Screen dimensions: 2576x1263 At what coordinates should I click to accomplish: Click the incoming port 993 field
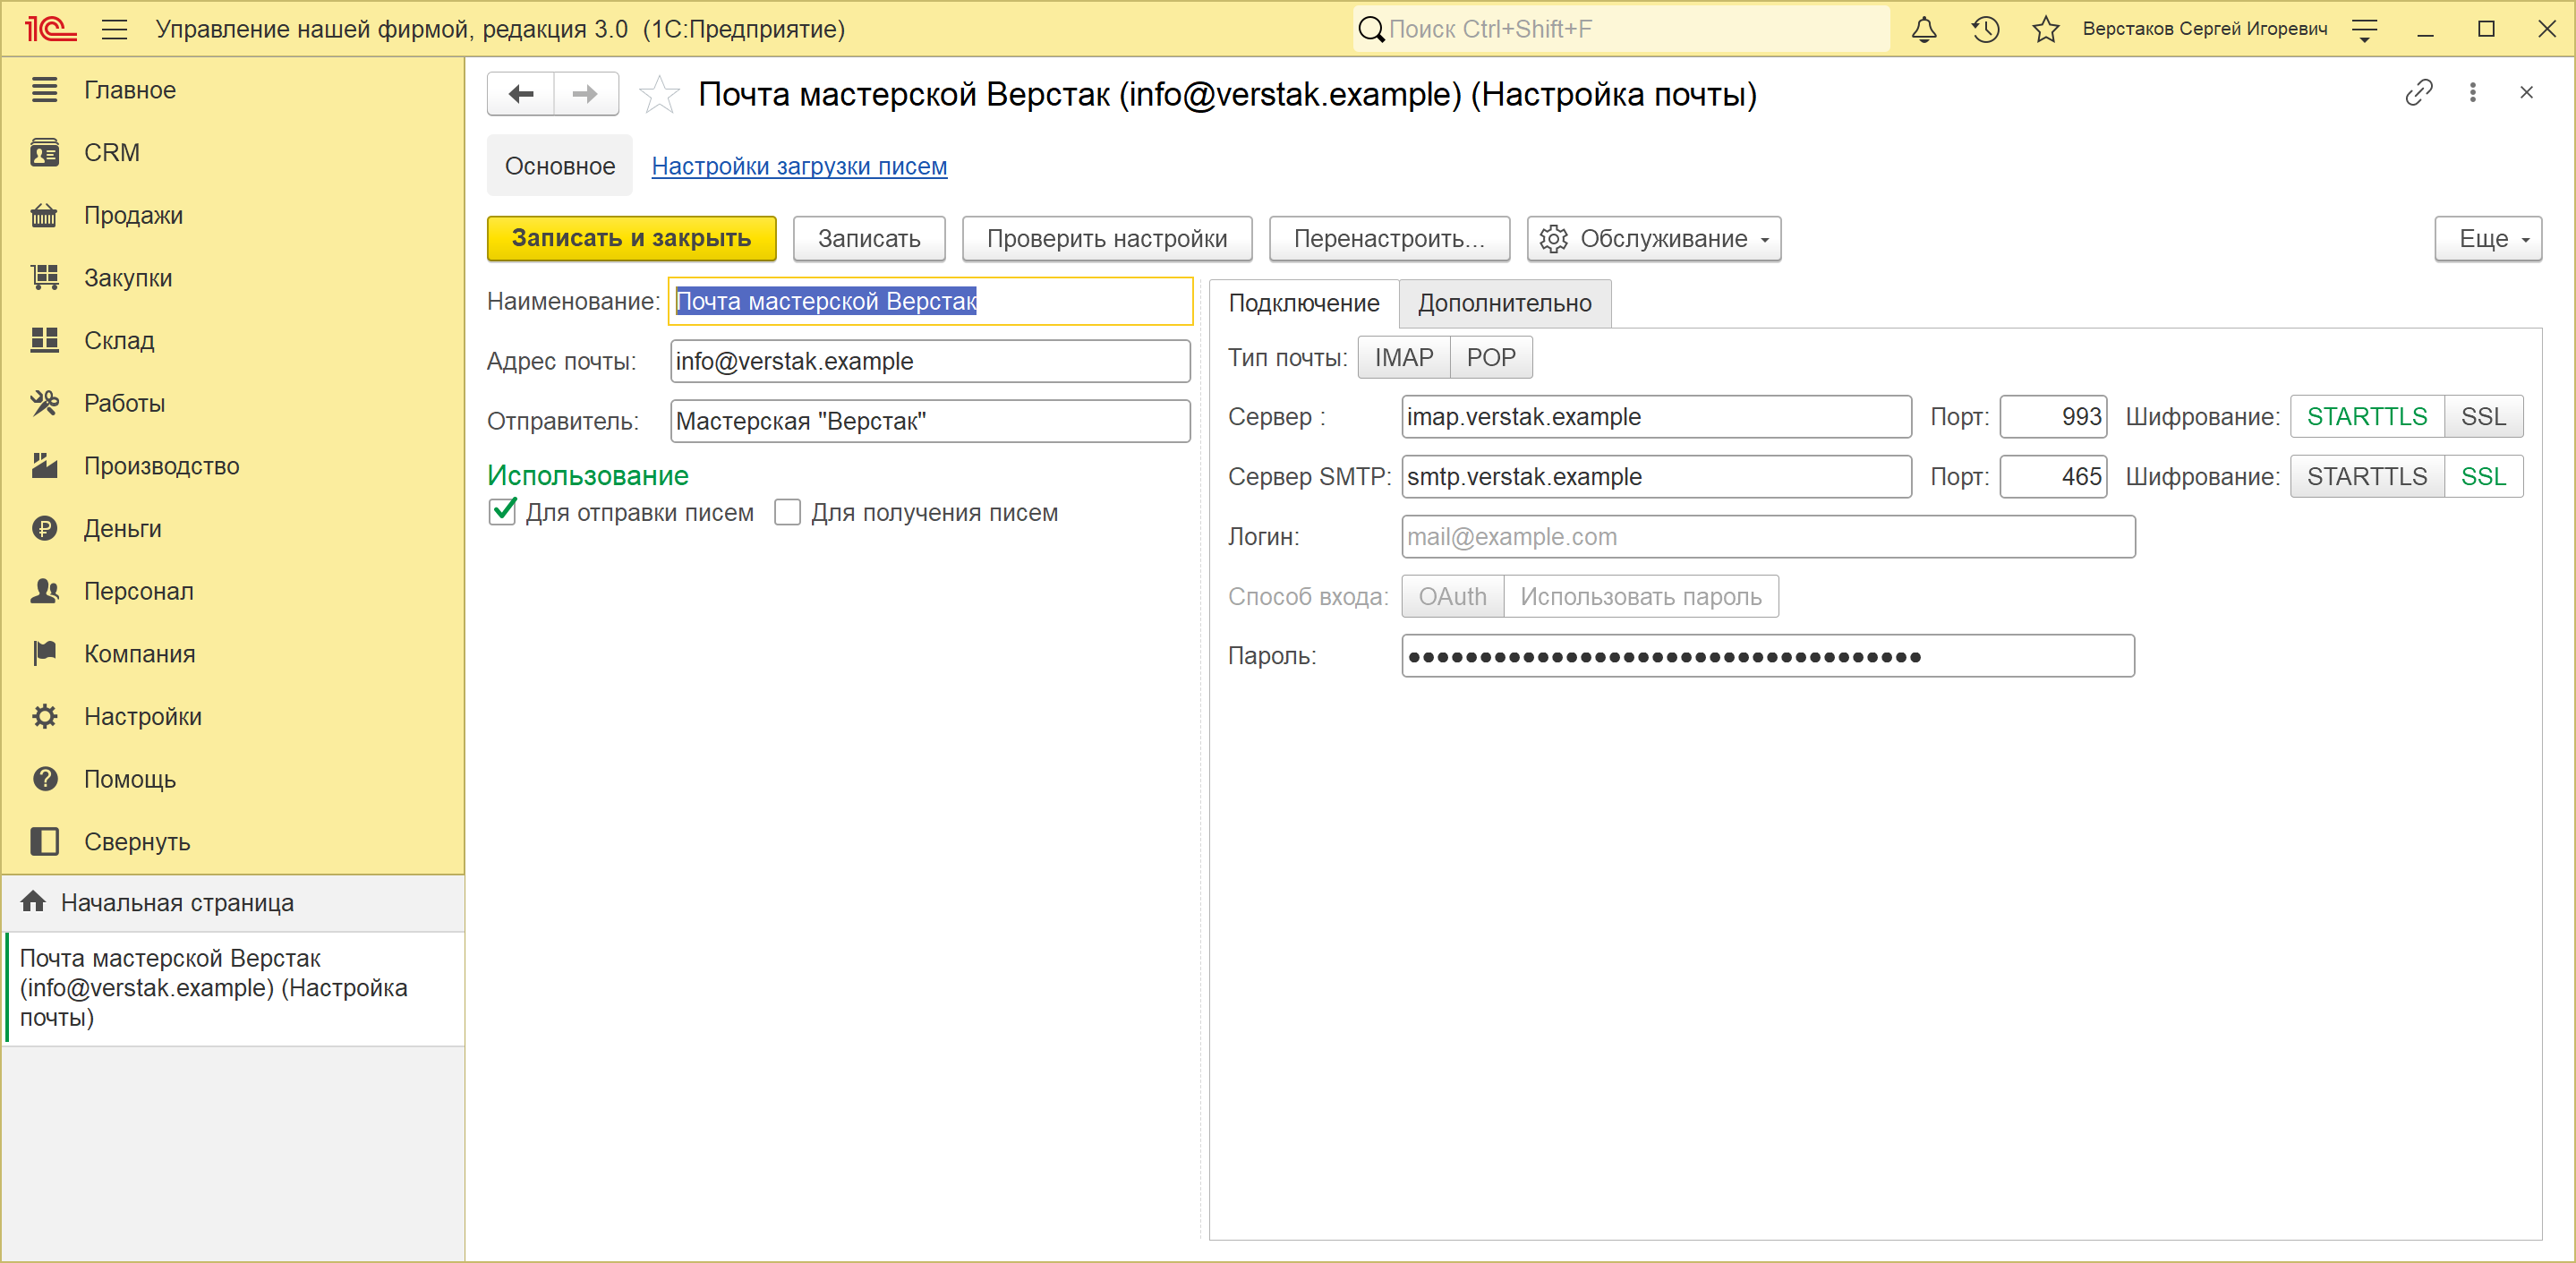2053,417
